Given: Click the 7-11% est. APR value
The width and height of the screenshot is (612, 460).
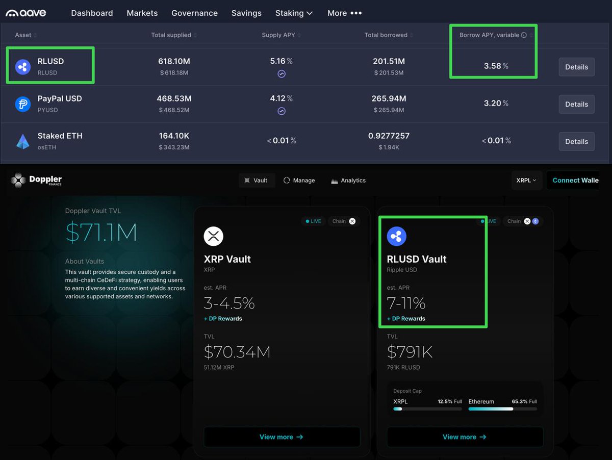Looking at the screenshot, I should click(x=406, y=303).
